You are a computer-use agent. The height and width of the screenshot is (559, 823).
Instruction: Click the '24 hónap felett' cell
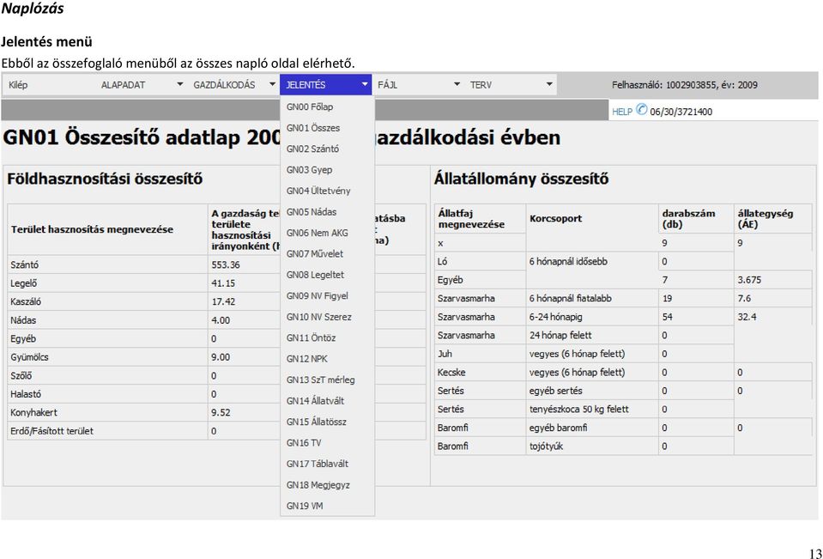coord(560,335)
